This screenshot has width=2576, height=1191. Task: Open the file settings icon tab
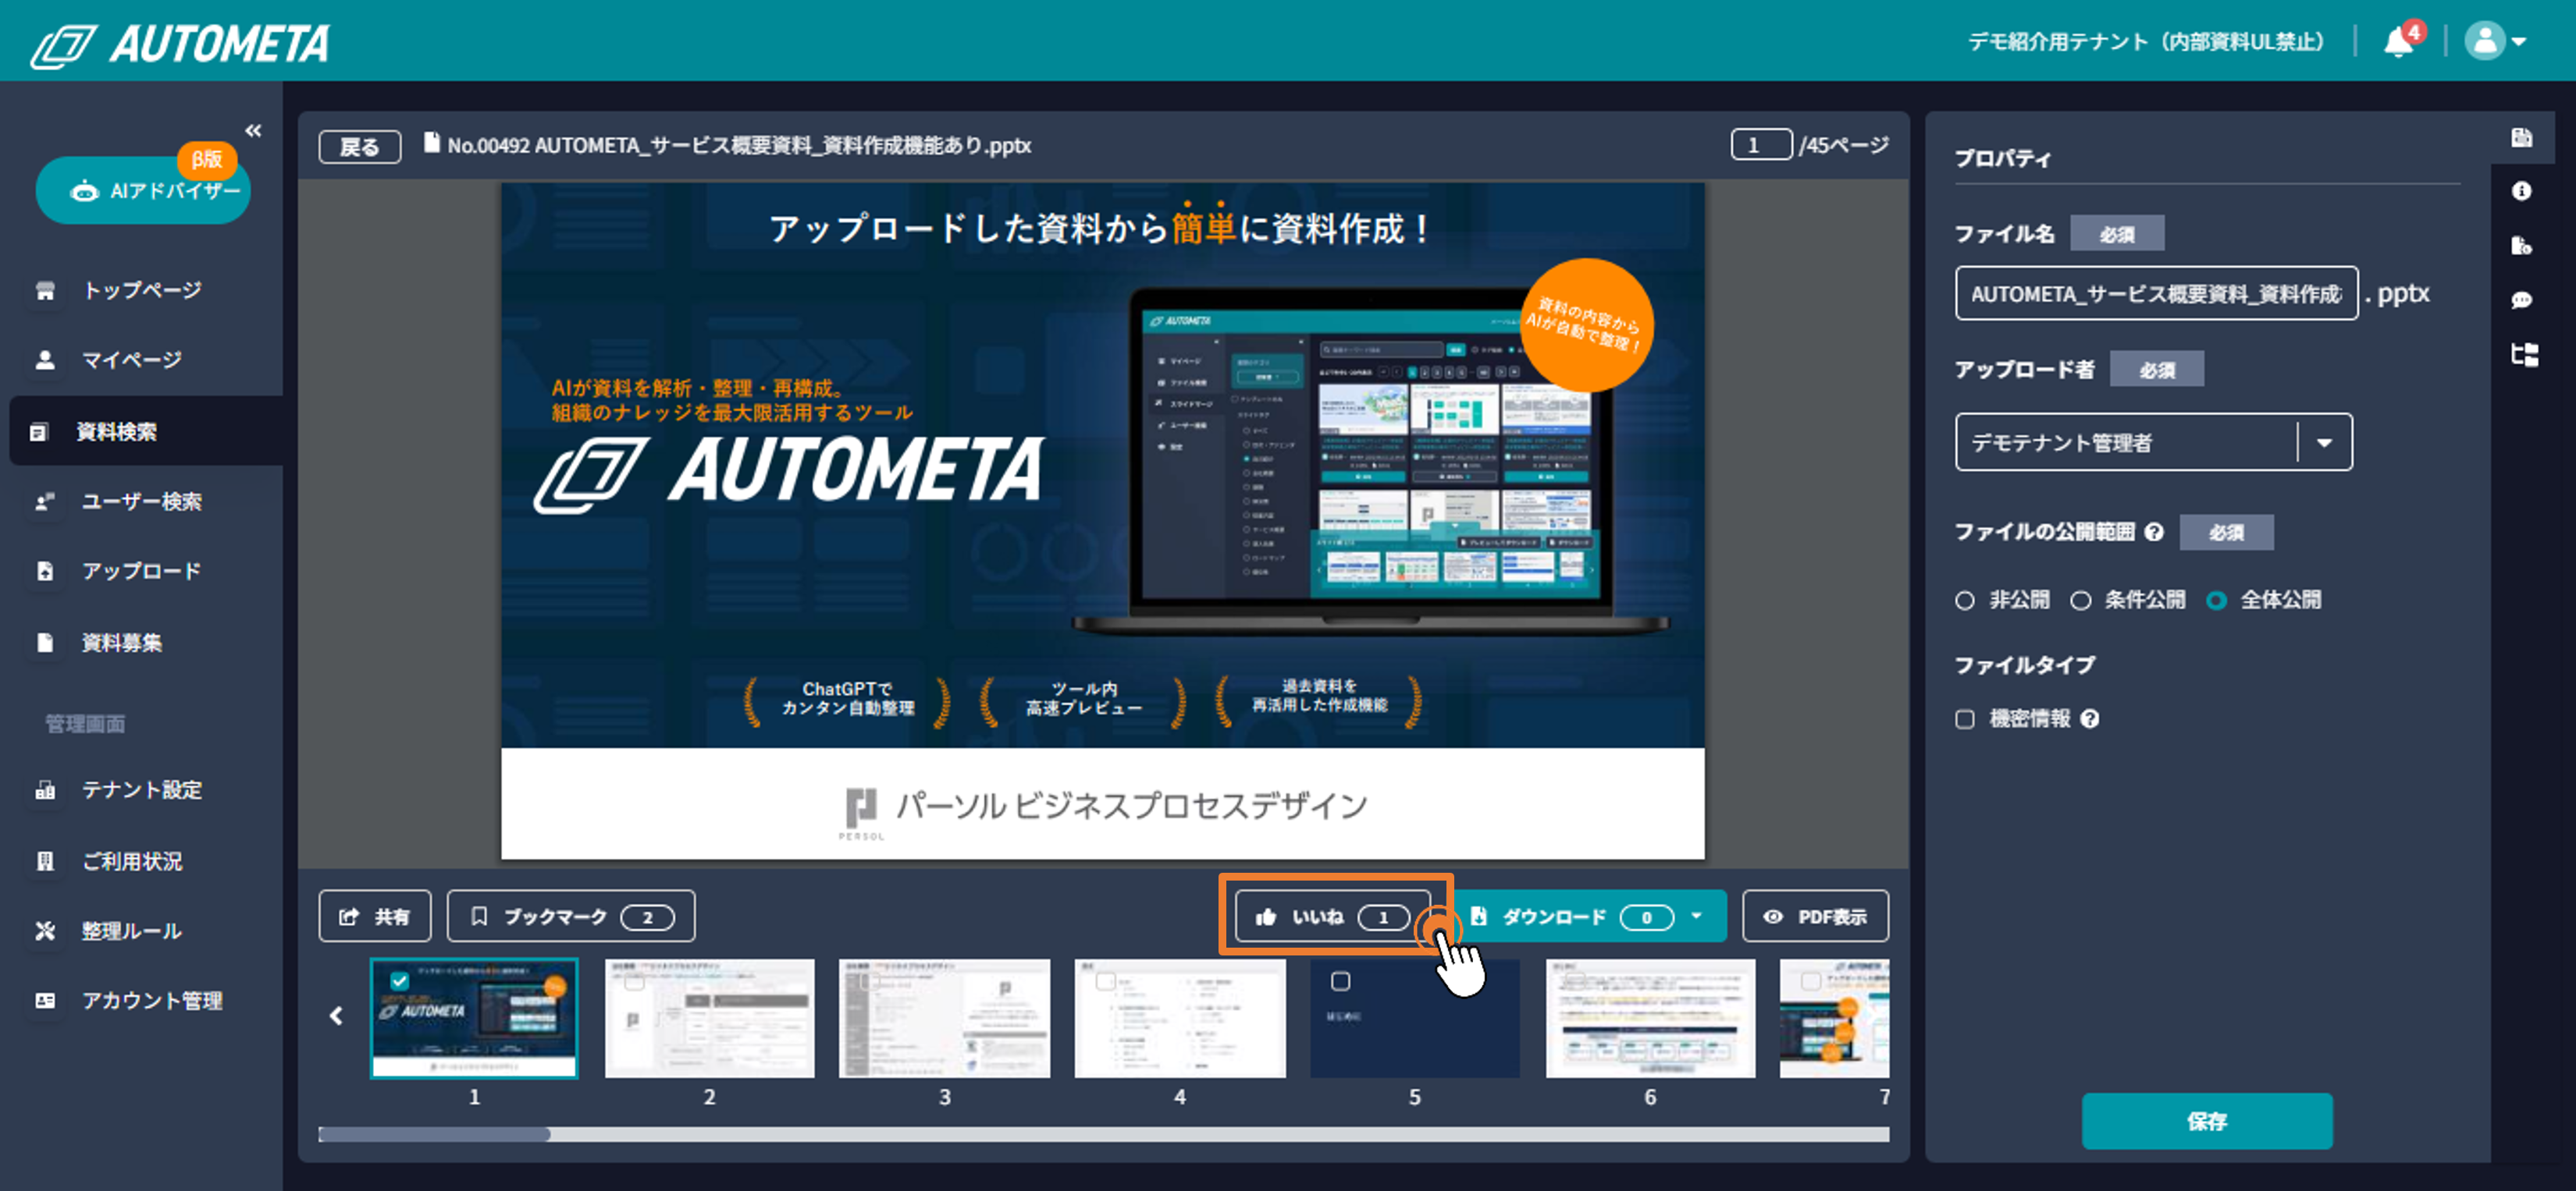click(x=2522, y=246)
